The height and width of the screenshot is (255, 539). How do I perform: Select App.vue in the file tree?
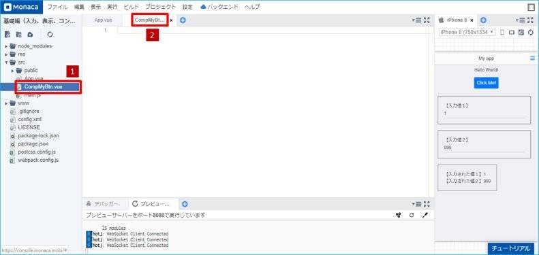(x=33, y=79)
